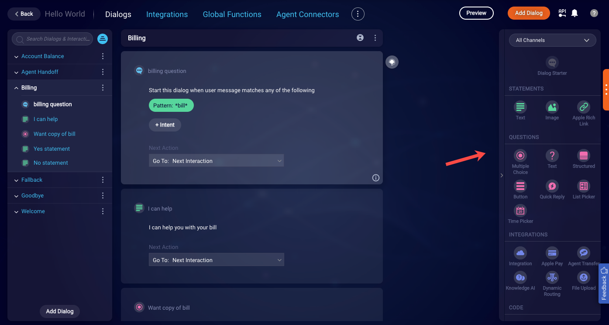Image resolution: width=609 pixels, height=325 pixels.
Task: Click the + Intent button
Action: tap(165, 125)
